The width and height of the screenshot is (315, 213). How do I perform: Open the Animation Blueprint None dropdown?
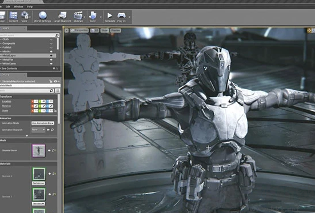(38, 130)
